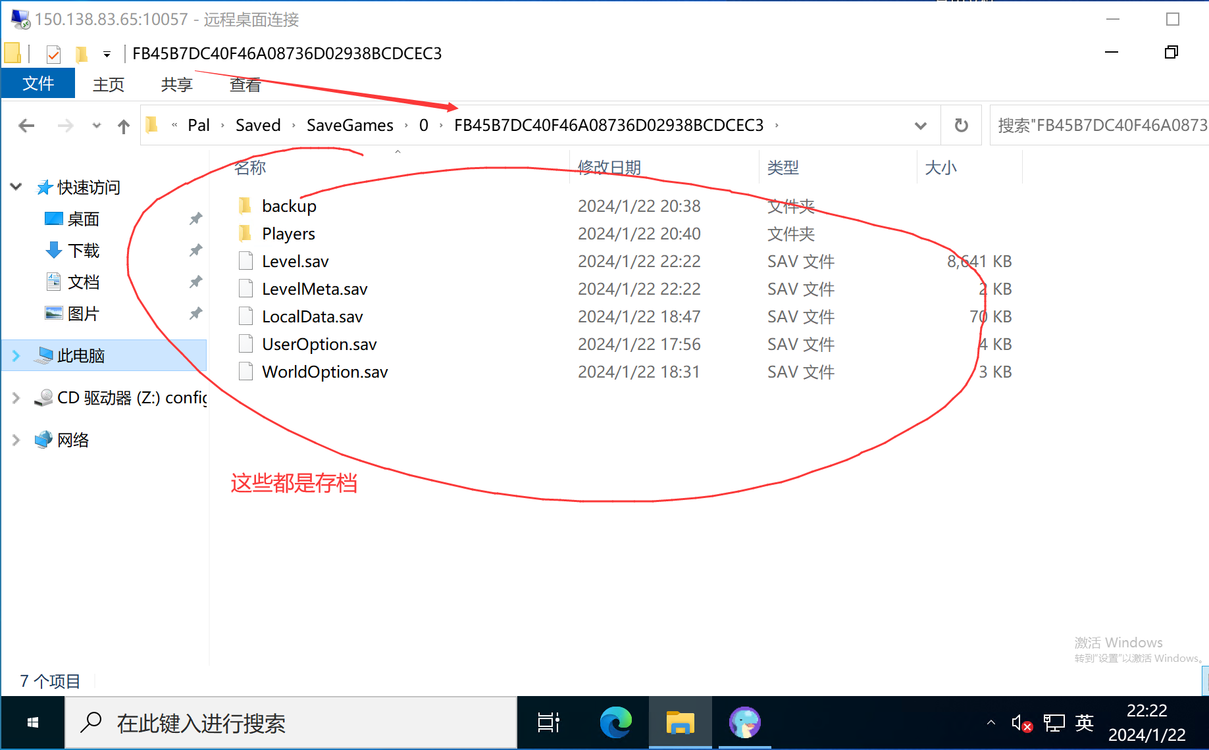
Task: Click the pin icon next to 桌面
Action: 195,218
